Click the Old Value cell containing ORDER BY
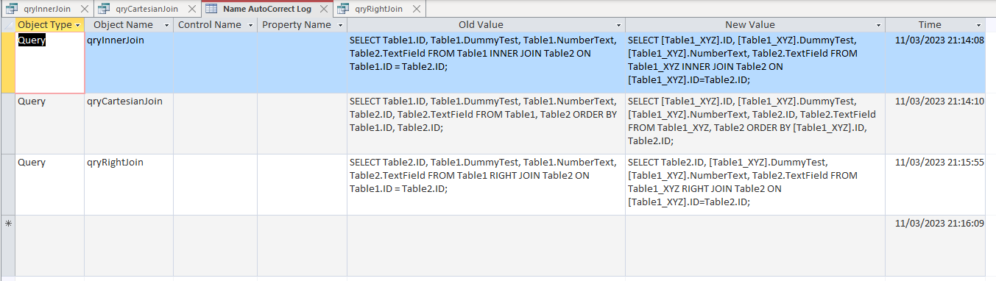This screenshot has height=281, width=996. 486,124
